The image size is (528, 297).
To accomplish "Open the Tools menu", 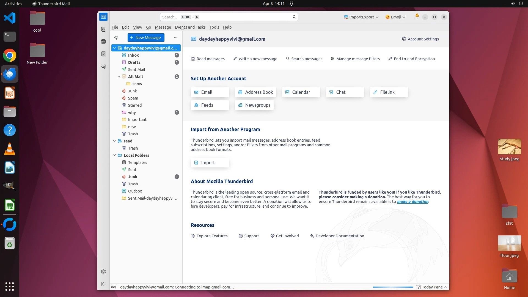I will tap(214, 27).
